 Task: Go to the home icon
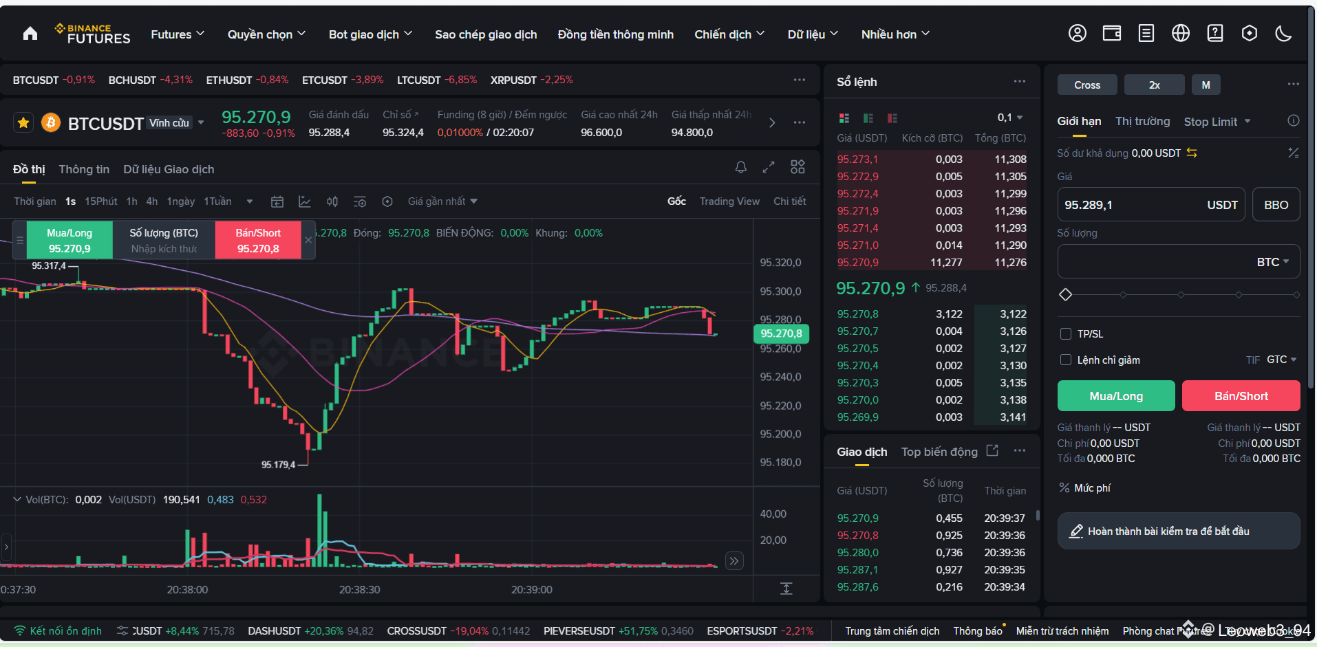pyautogui.click(x=30, y=34)
